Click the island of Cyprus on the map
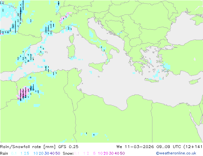This screenshot has height=156, width=203. coord(194,81)
